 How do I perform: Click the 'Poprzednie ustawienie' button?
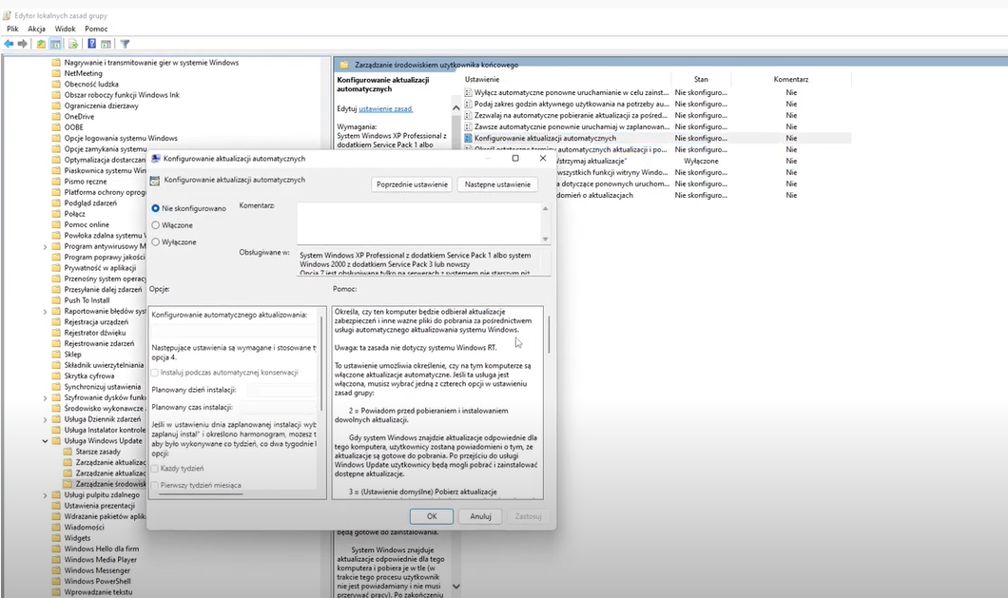pyautogui.click(x=412, y=184)
